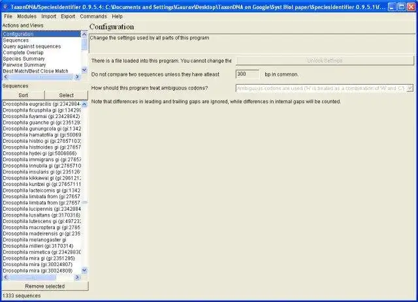Select Drosophila mira (gi:30024809) sequence
The height and width of the screenshot is (302, 418).
tap(41, 271)
